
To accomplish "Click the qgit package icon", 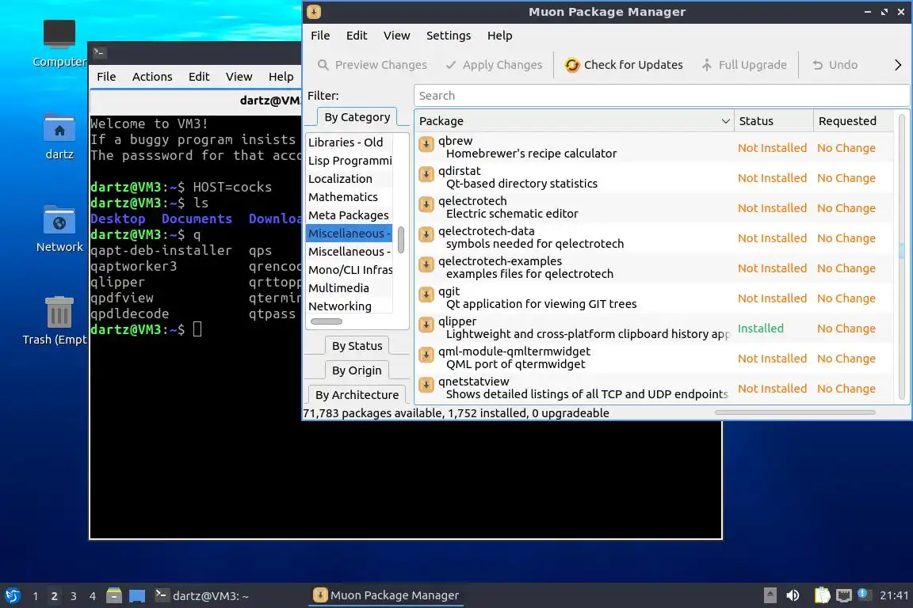I will [426, 294].
